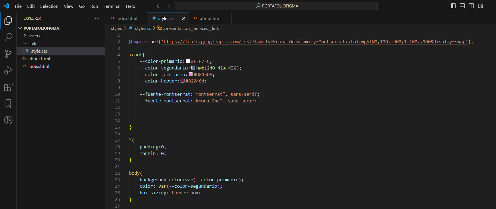This screenshot has height=209, width=496.
Task: Open style.css in the explorer tree
Action: [61, 51]
